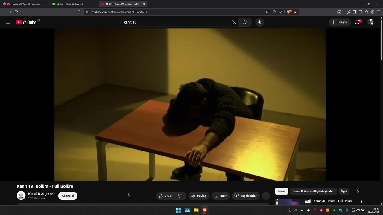
Task: Select 'Kanal D Arşiv adlı yükleyiciden' chip
Action: click(x=313, y=191)
